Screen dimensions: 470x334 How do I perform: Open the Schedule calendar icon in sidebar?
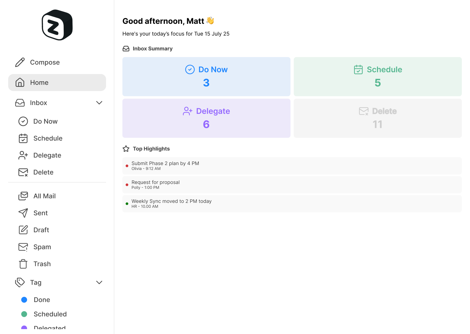pos(23,138)
